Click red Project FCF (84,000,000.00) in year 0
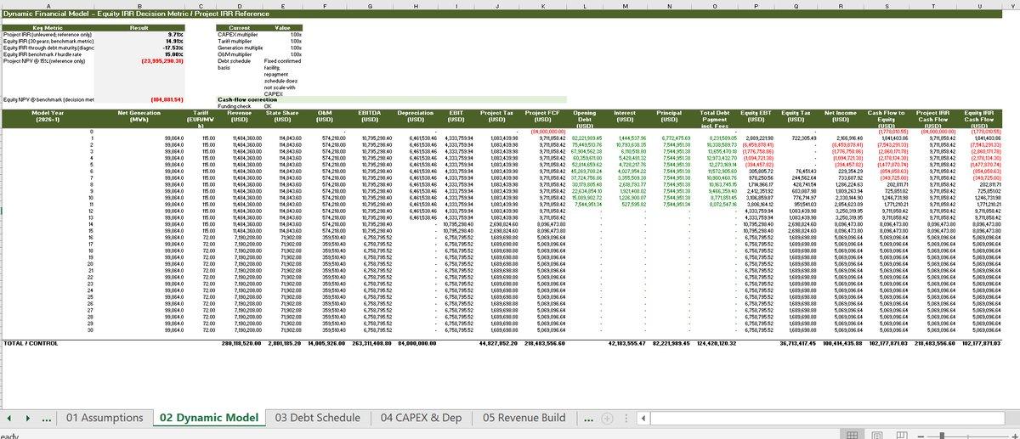 (x=548, y=132)
